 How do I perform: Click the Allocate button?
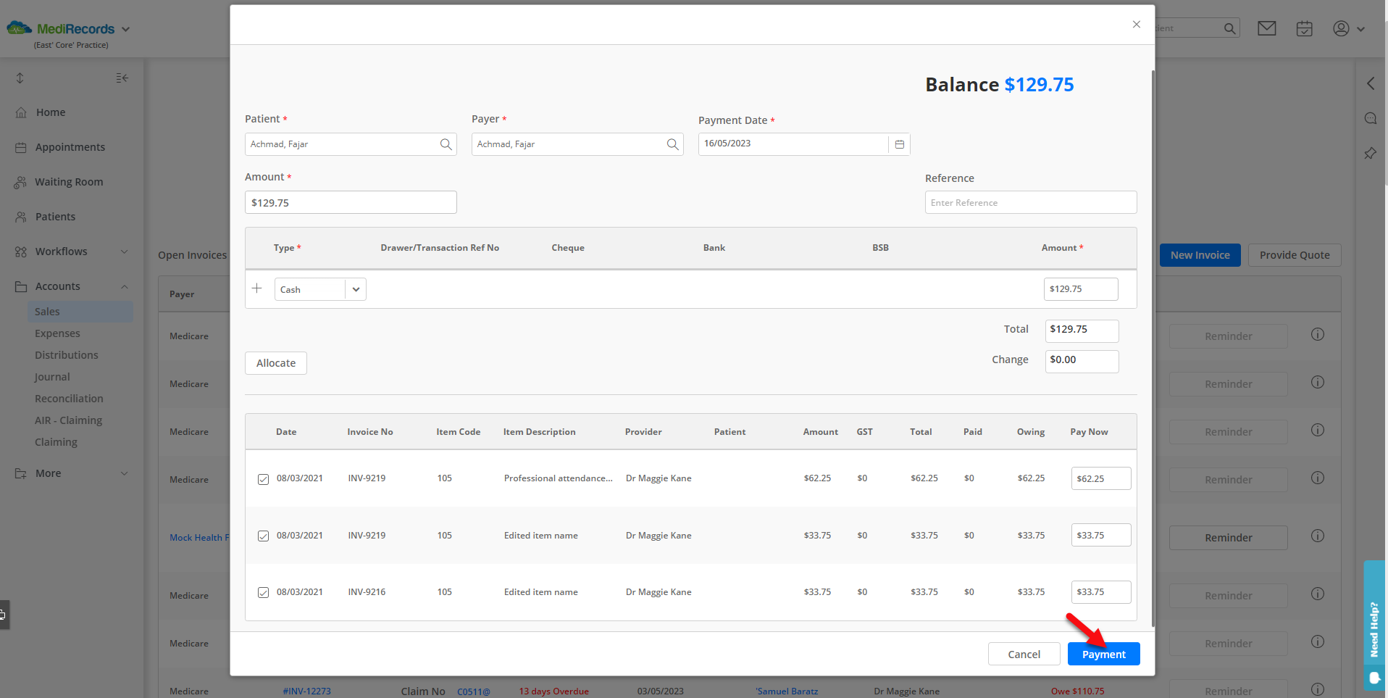pos(276,363)
